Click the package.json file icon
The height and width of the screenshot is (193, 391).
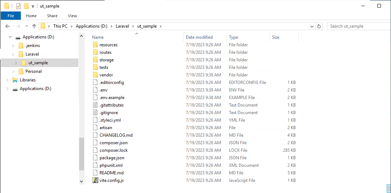pos(95,157)
